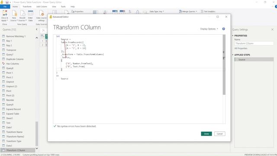
Task: Open Display Options dropdown
Action: click(209, 29)
